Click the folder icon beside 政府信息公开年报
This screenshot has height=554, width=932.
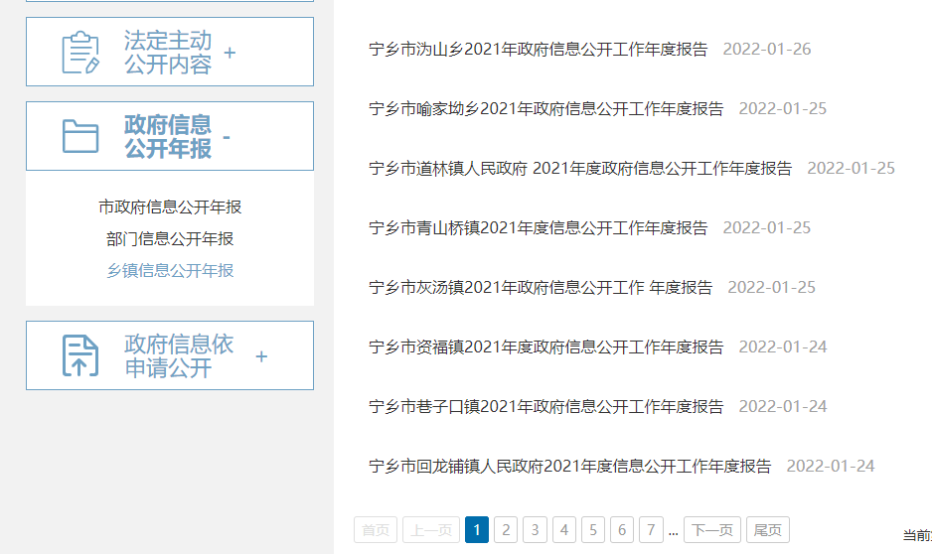coord(80,136)
